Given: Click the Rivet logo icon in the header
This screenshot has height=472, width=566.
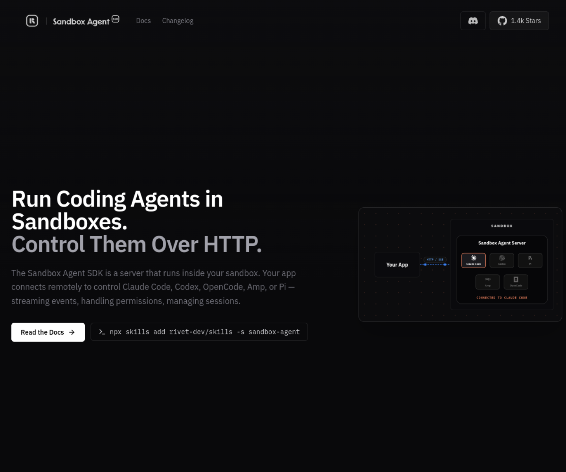Looking at the screenshot, I should [x=32, y=21].
